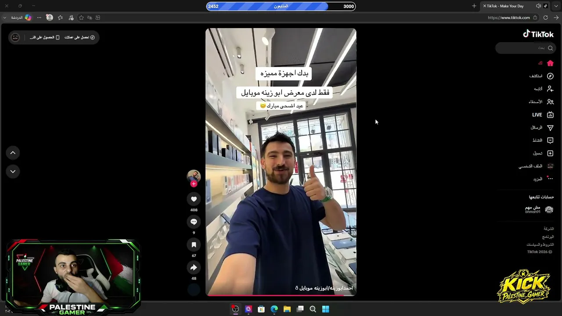562x316 pixels.
Task: Click the TikTok logo
Action: click(538, 34)
